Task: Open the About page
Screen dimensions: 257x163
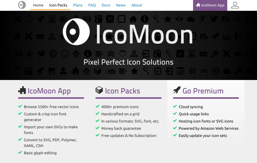Action: [137, 5]
